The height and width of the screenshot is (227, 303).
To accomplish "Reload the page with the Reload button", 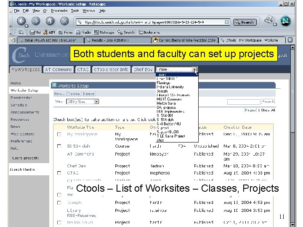I will pyautogui.click(x=50, y=21).
